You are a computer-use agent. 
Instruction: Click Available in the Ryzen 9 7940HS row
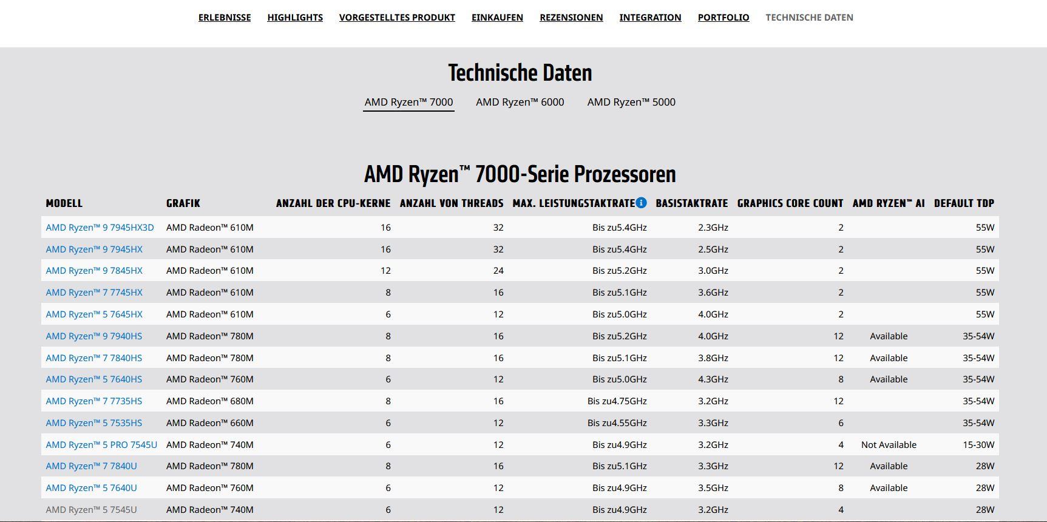pos(889,336)
